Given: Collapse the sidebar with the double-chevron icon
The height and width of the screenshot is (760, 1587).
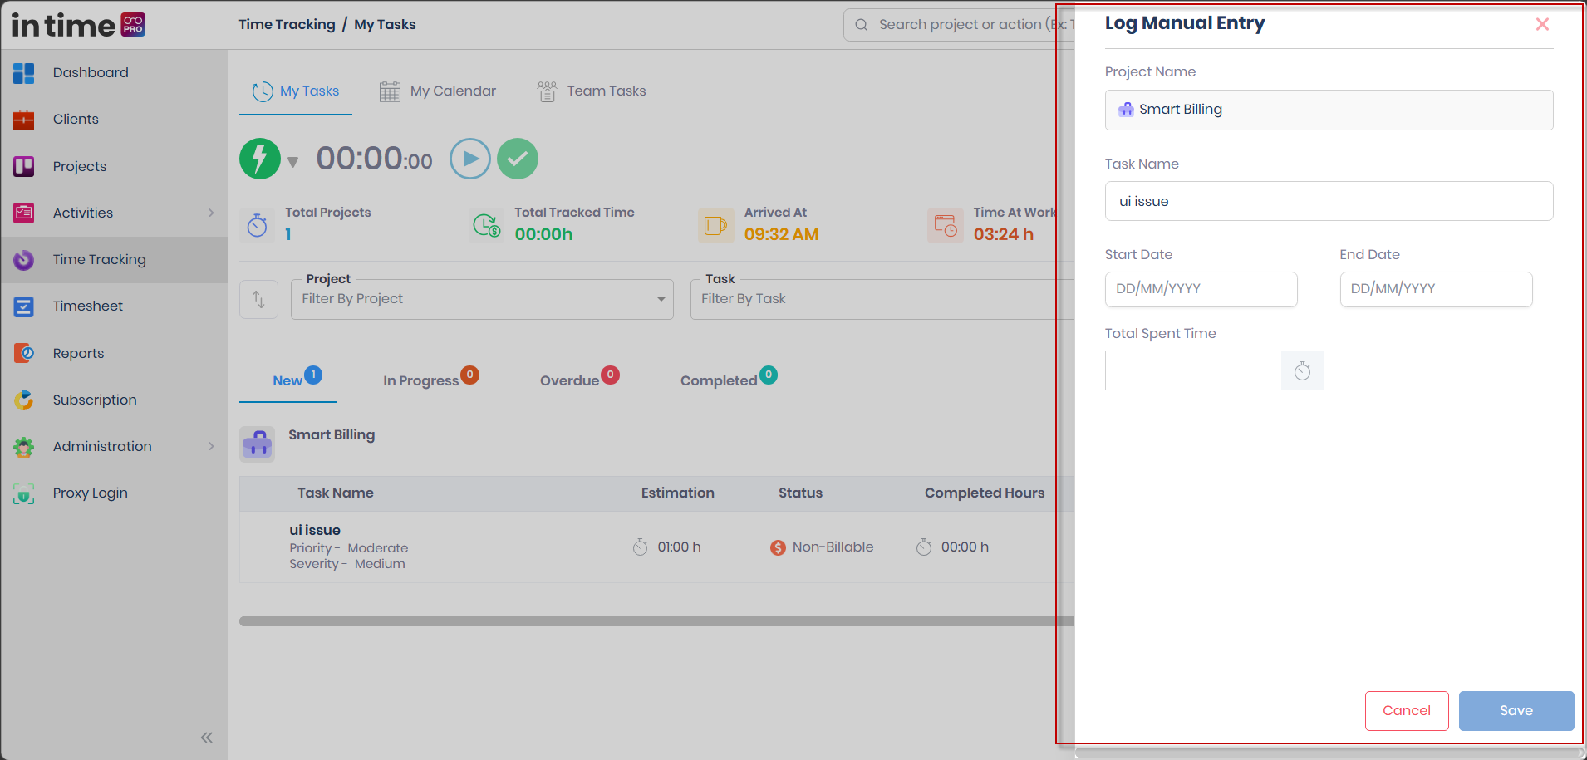Looking at the screenshot, I should (x=207, y=738).
